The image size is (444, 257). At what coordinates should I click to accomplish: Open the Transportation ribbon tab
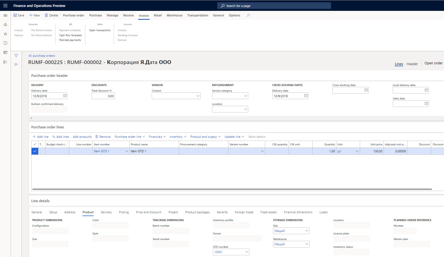[x=198, y=15]
